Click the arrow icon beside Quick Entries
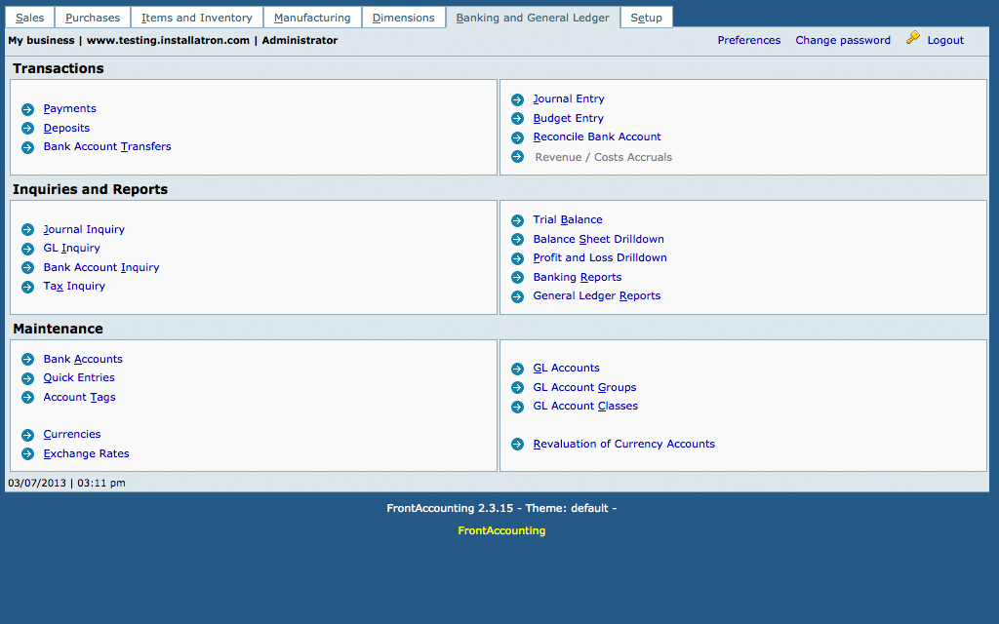This screenshot has height=624, width=999. click(x=27, y=378)
